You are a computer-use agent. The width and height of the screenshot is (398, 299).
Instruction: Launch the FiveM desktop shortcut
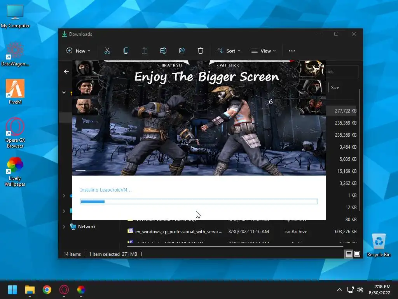[15, 92]
